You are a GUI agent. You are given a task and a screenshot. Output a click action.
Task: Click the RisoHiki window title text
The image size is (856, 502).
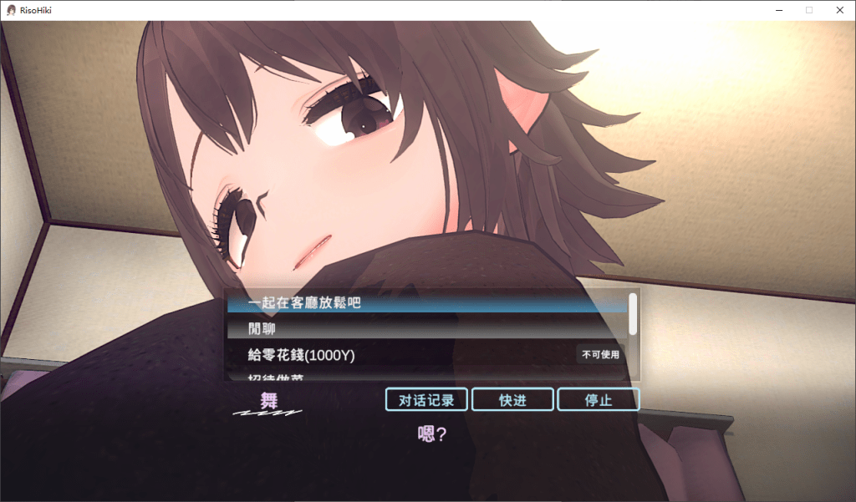[x=36, y=10]
